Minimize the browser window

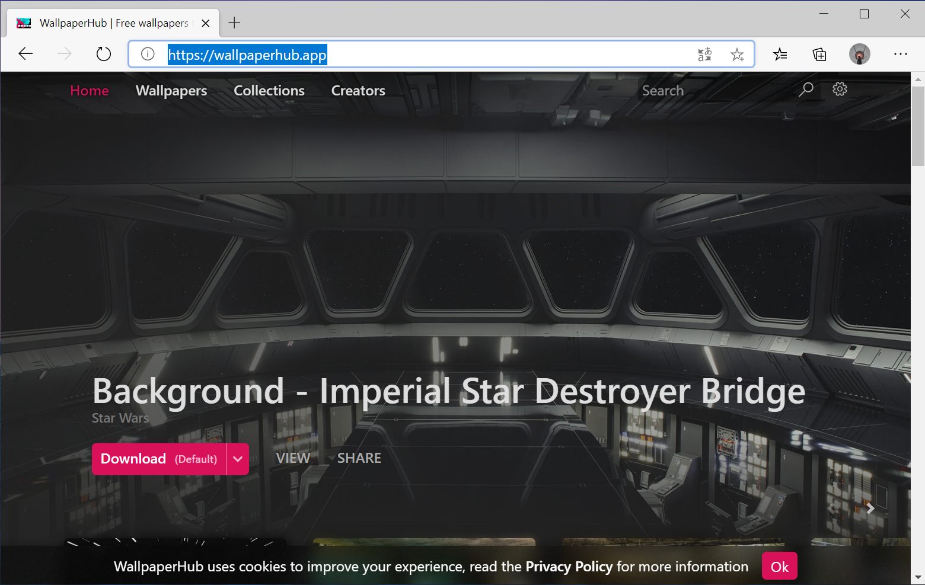pos(824,14)
